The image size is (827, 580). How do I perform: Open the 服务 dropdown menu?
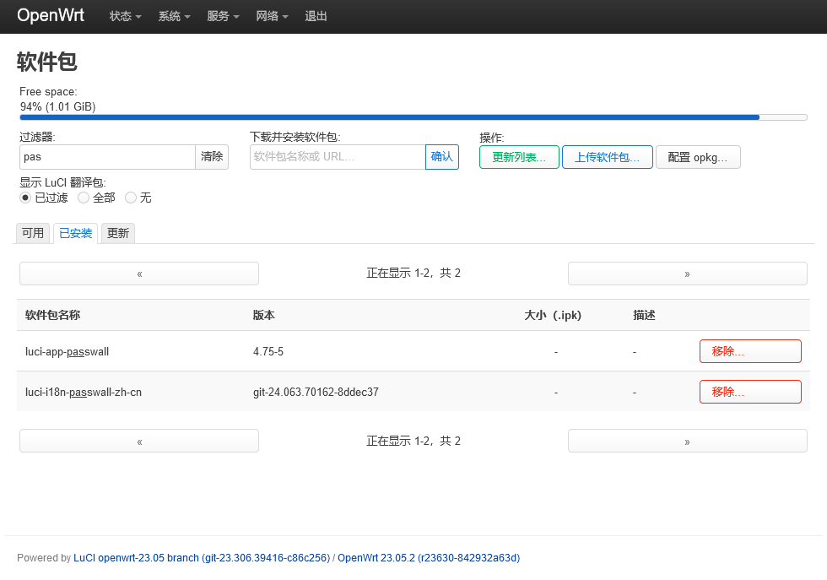(x=223, y=16)
